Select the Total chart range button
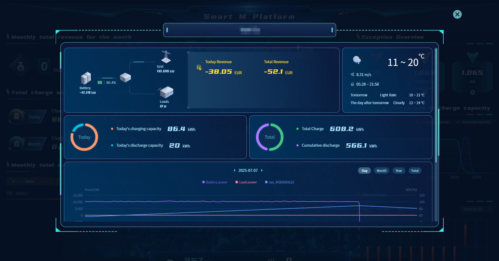 [x=415, y=171]
